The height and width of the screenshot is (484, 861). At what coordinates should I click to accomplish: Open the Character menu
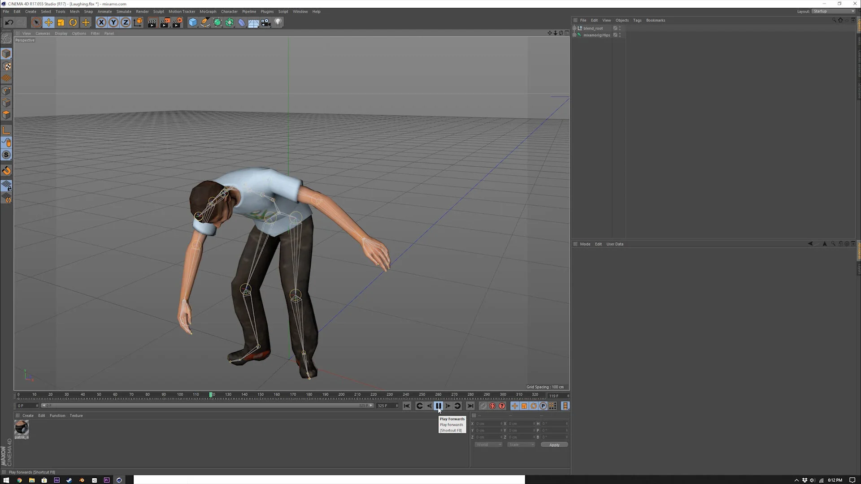tap(229, 12)
